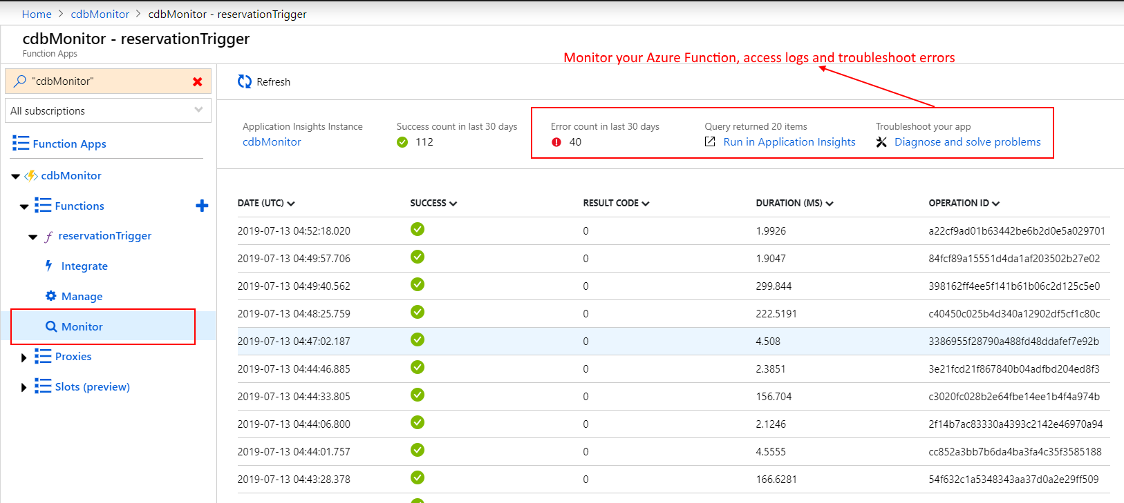Open Diagnose and solve problems link

[x=968, y=142]
